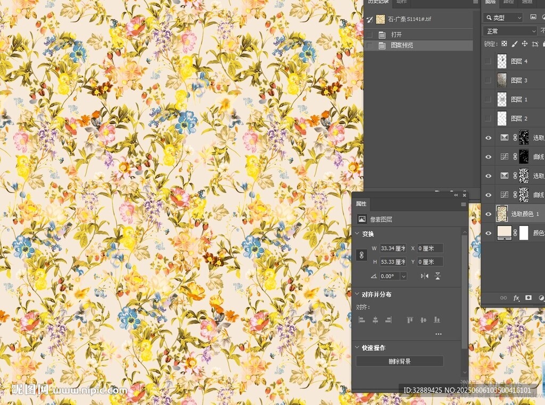Switch to the 动作 tab
Screen dimensions: 545x405
point(401,2)
